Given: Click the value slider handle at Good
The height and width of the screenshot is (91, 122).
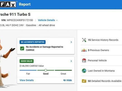Looking at the screenshot, I should pyautogui.click(x=45, y=70).
